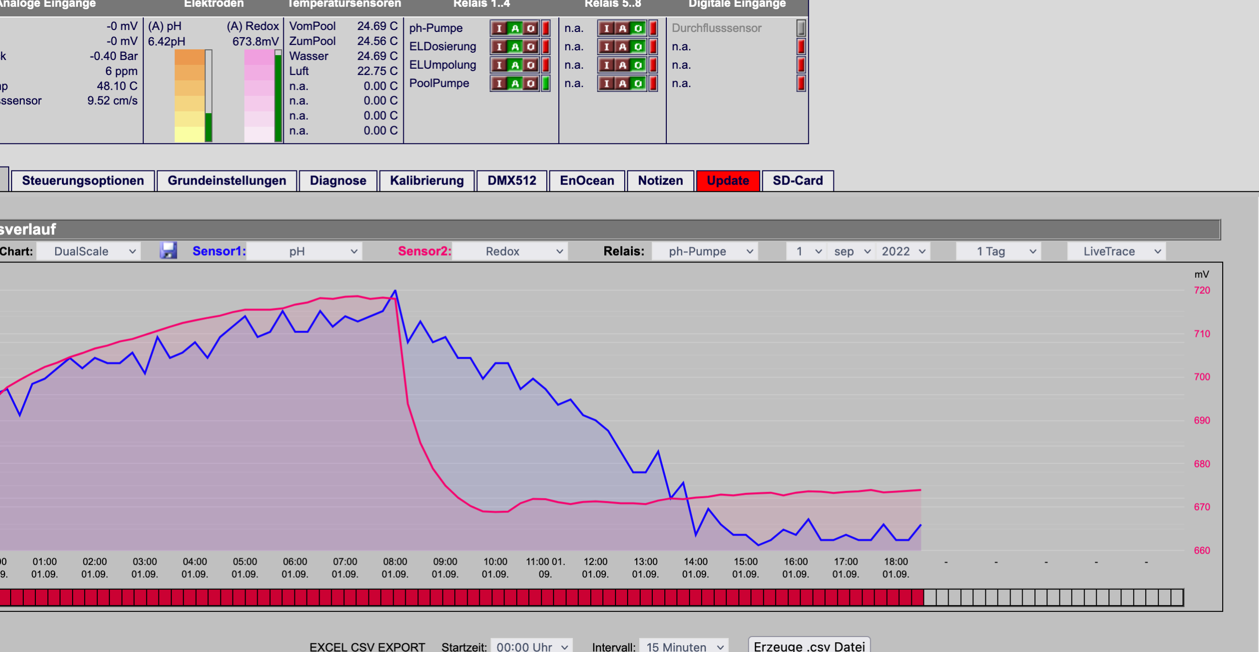1259x652 pixels.
Task: Click the blue pH line peak at 08:00
Action: click(x=395, y=291)
